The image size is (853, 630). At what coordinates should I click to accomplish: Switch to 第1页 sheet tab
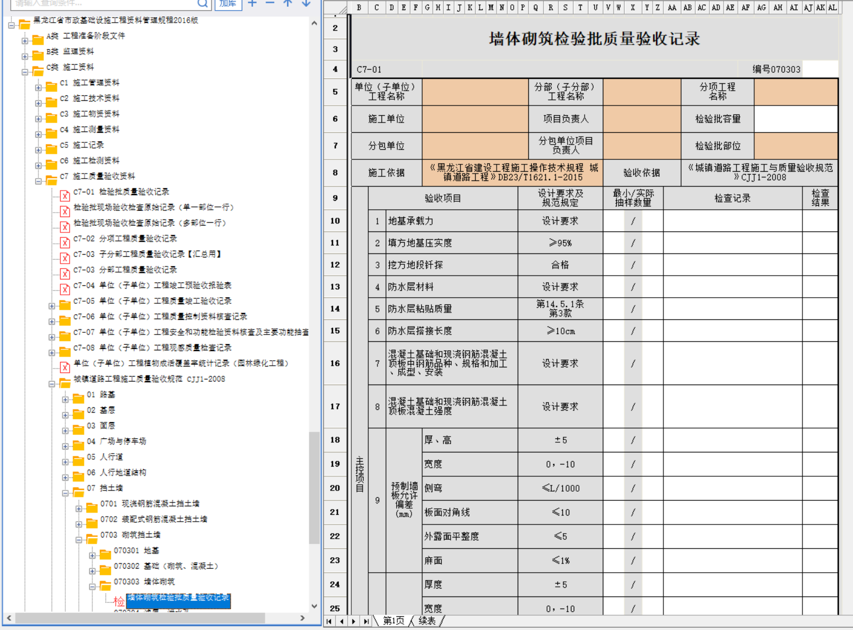pos(394,621)
